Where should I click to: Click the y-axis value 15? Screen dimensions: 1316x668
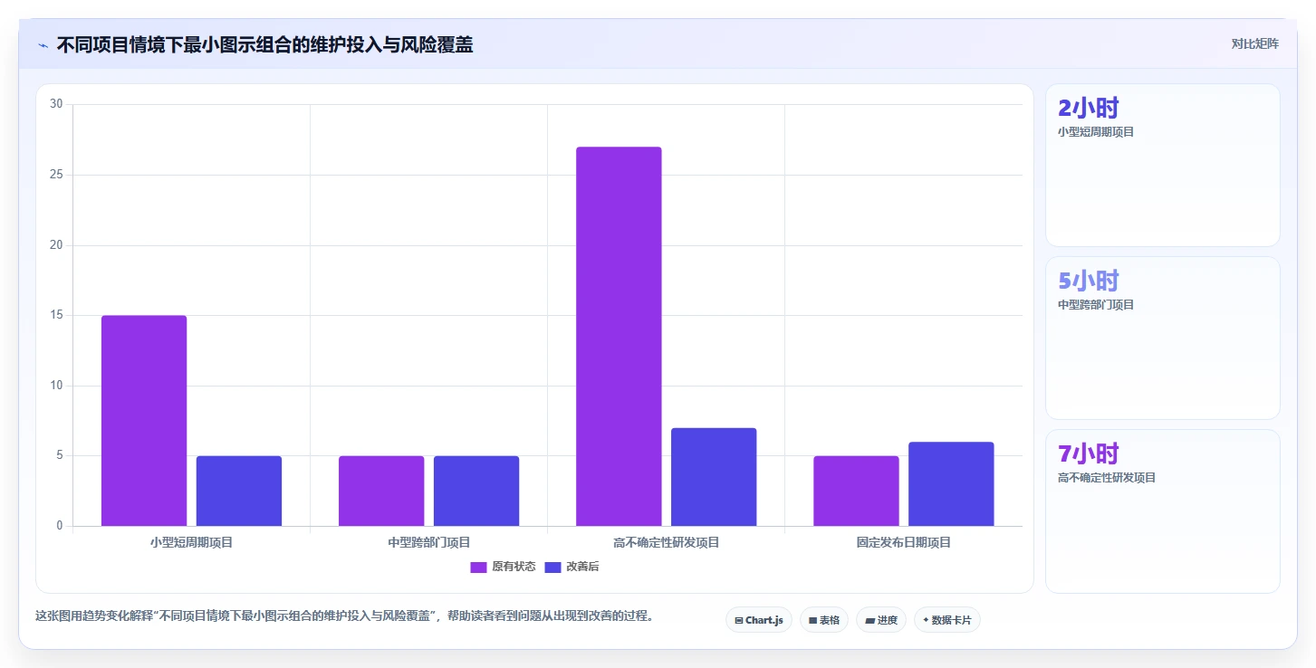click(x=56, y=315)
